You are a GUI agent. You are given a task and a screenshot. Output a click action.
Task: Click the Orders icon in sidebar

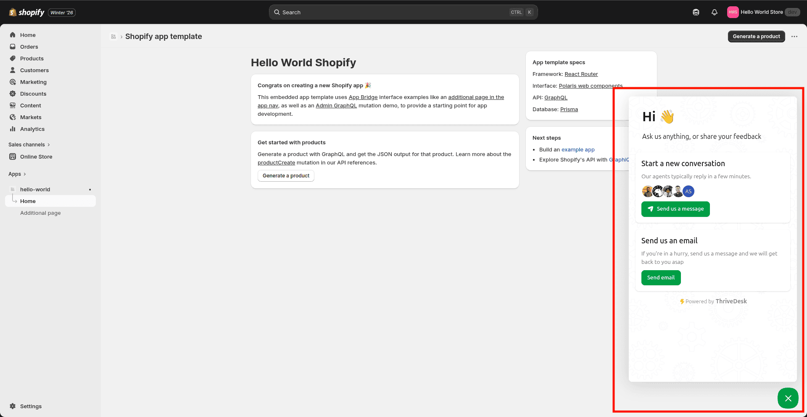click(x=13, y=47)
